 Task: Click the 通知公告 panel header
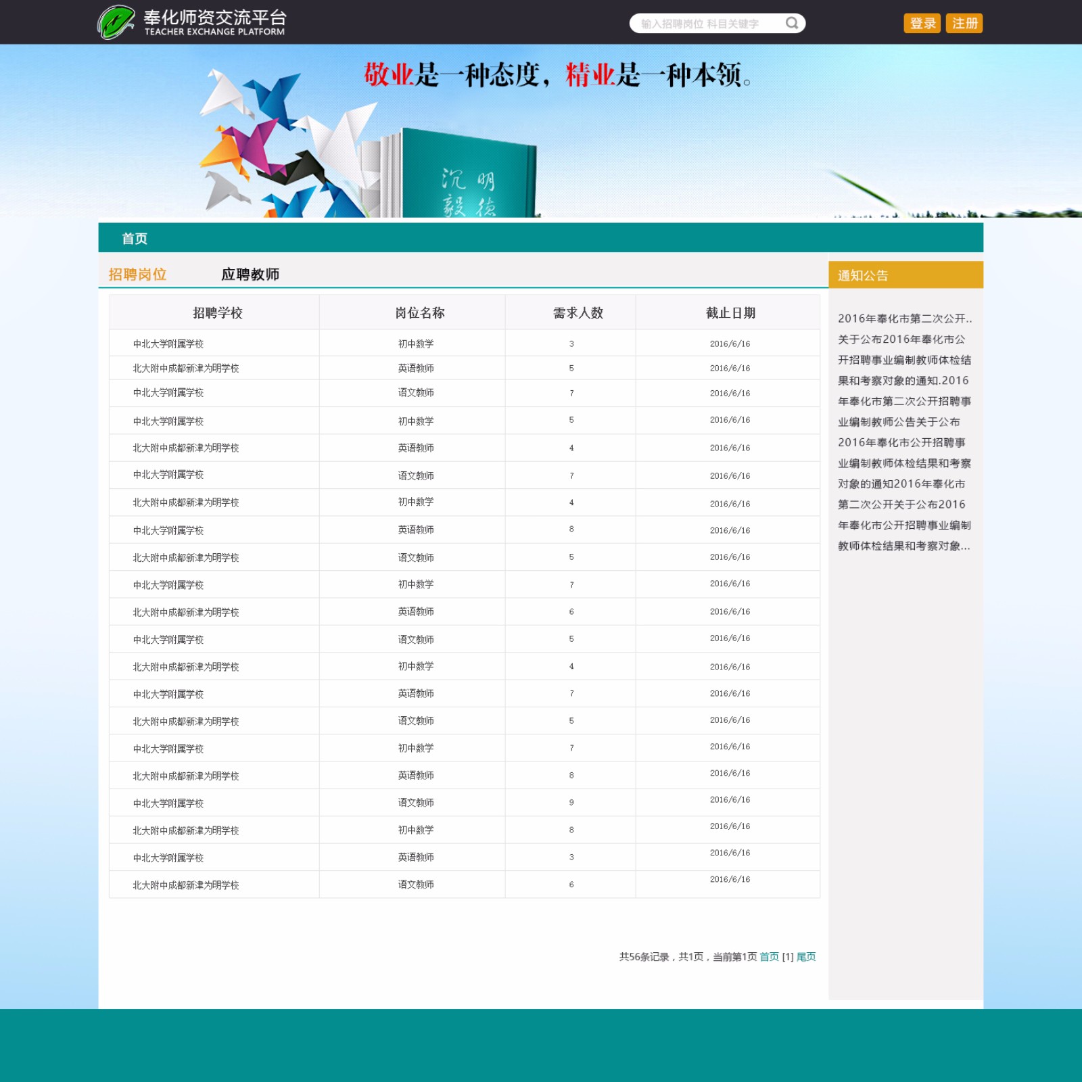tap(905, 275)
